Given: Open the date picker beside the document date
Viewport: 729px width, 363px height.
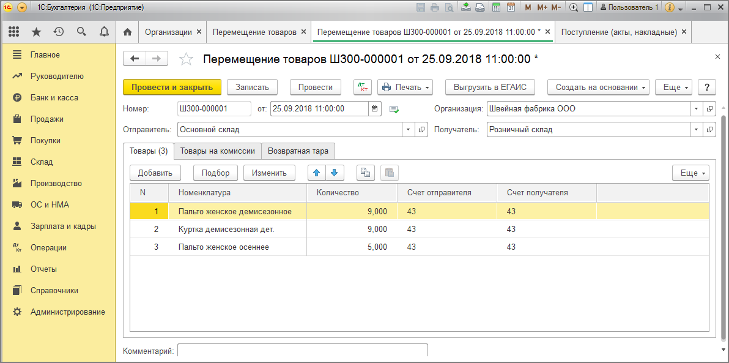Looking at the screenshot, I should tap(376, 108).
